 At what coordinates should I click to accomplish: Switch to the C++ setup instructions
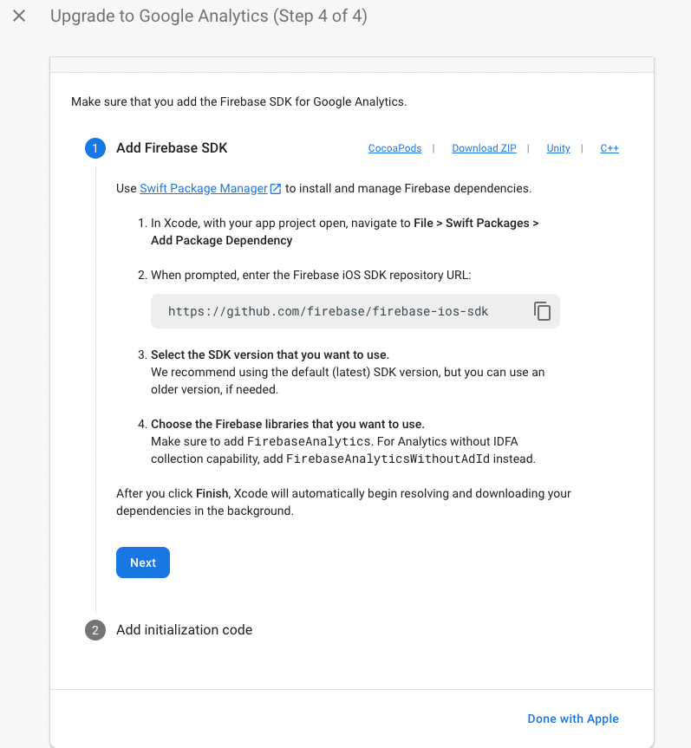point(610,148)
